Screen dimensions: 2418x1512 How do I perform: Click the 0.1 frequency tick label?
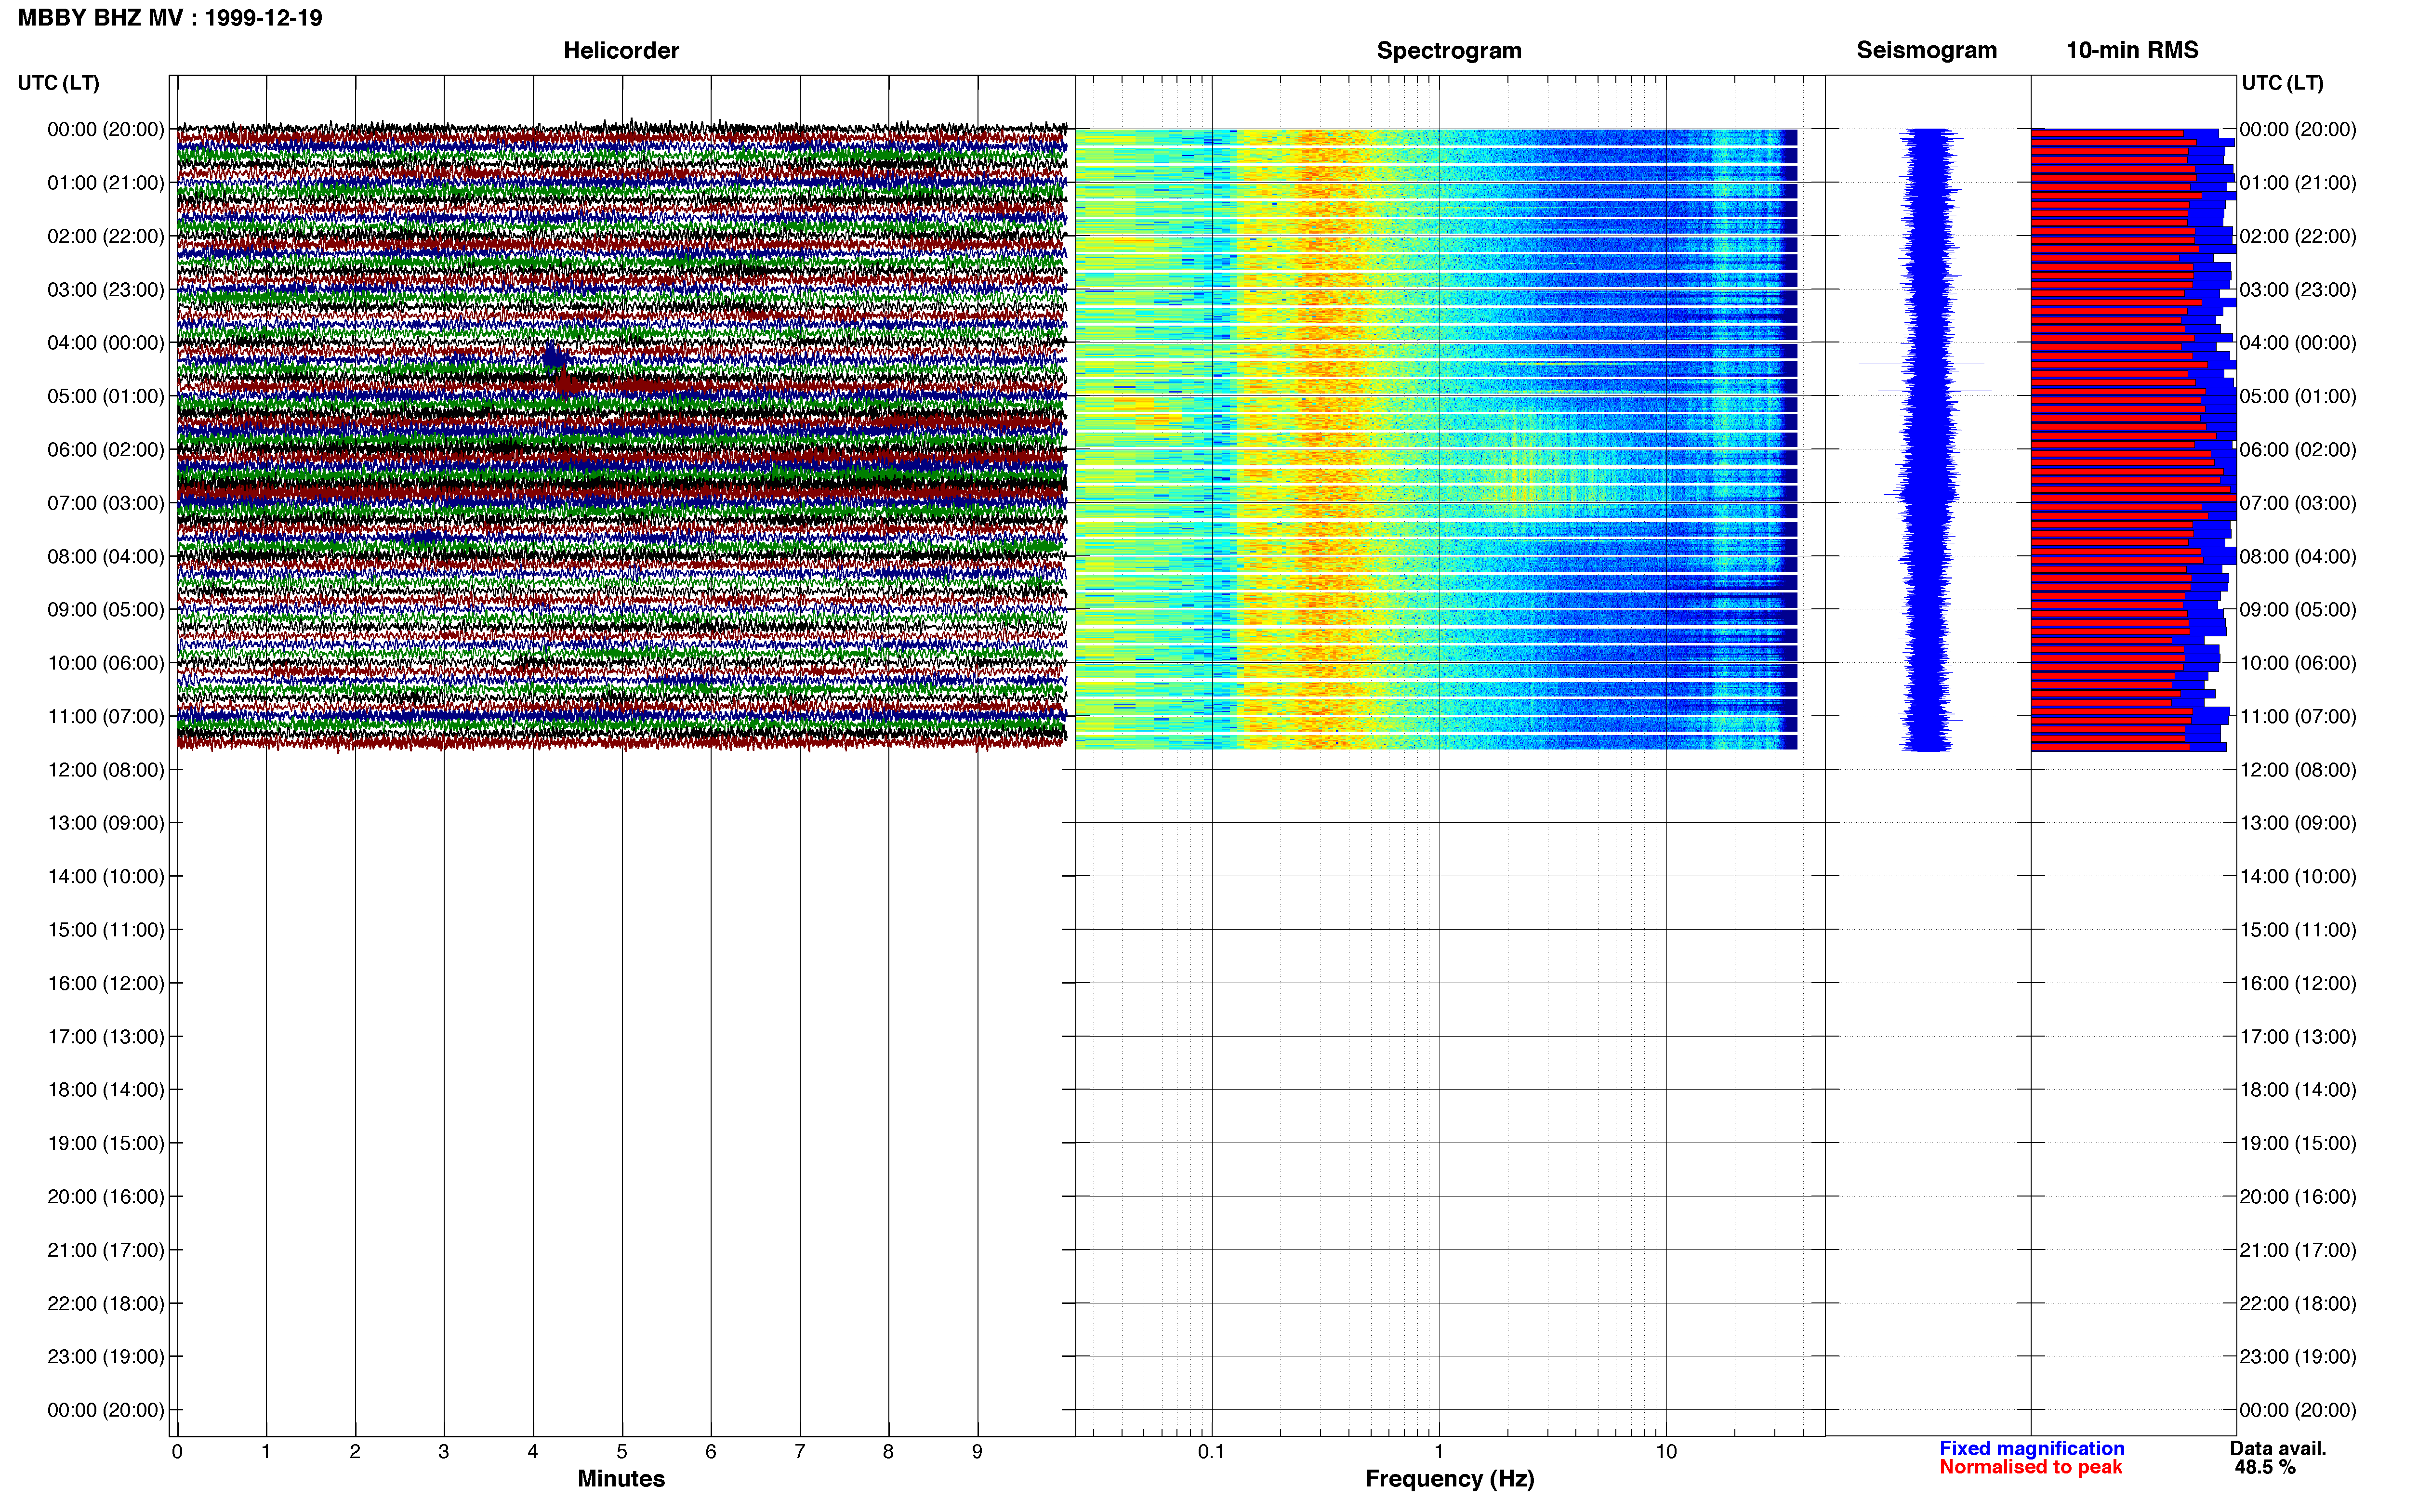pyautogui.click(x=1211, y=1452)
